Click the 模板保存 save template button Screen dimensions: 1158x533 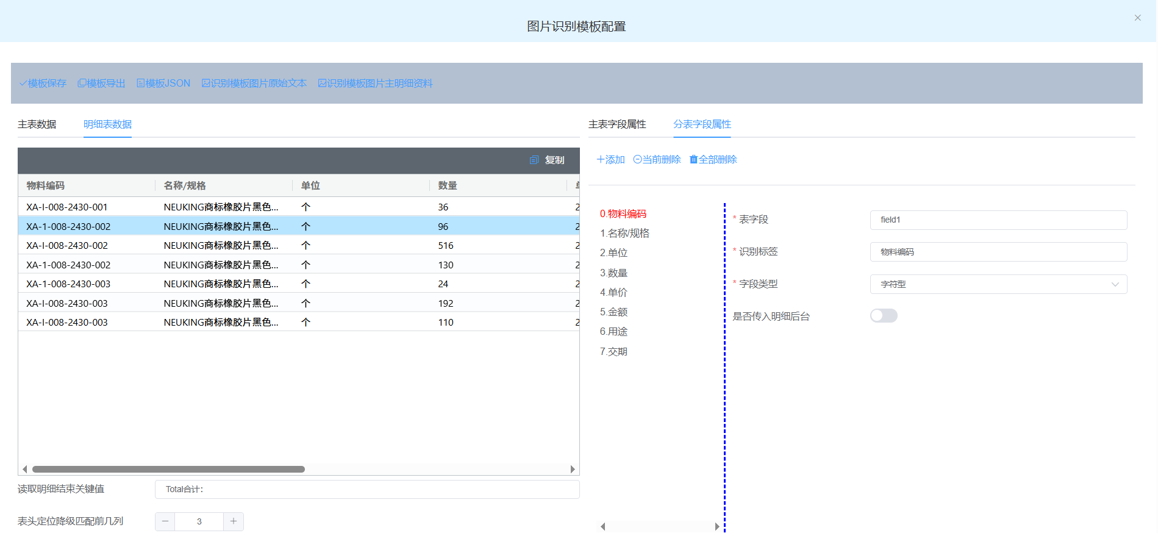[43, 83]
